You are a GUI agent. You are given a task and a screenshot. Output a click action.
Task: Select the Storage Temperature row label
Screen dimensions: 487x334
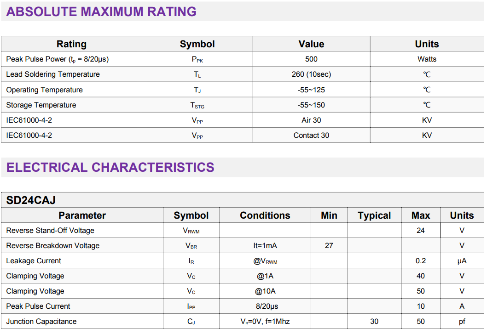pos(41,105)
